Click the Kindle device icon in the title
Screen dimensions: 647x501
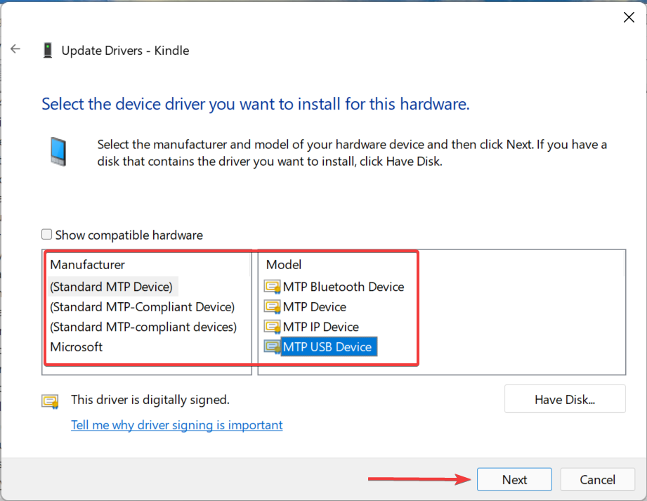point(48,50)
